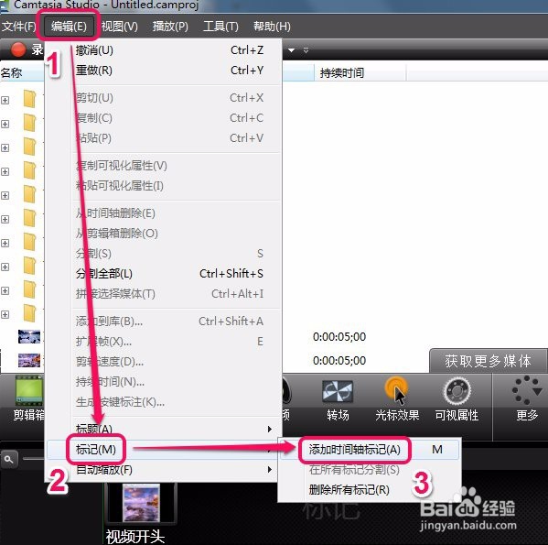
Task: Click the last folder icon in list
Action: pos(29,313)
